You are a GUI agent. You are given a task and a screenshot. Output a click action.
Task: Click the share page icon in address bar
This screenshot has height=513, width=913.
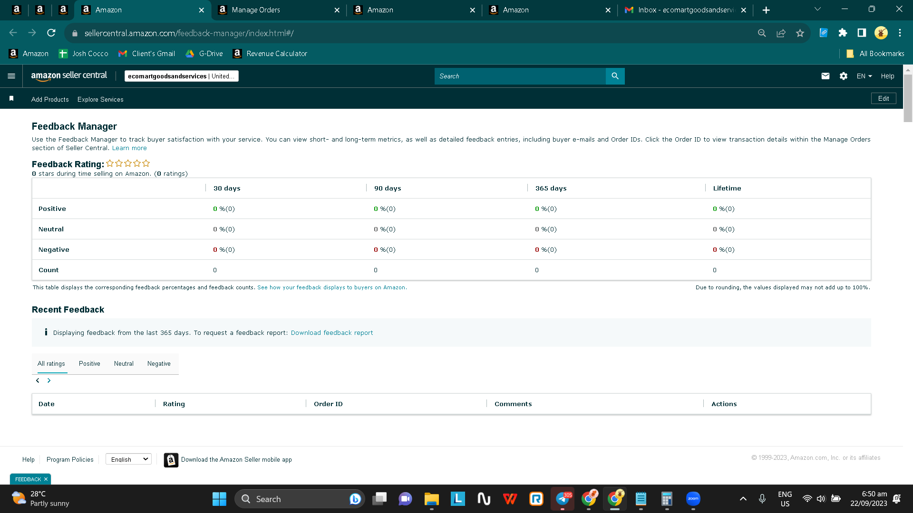781,33
